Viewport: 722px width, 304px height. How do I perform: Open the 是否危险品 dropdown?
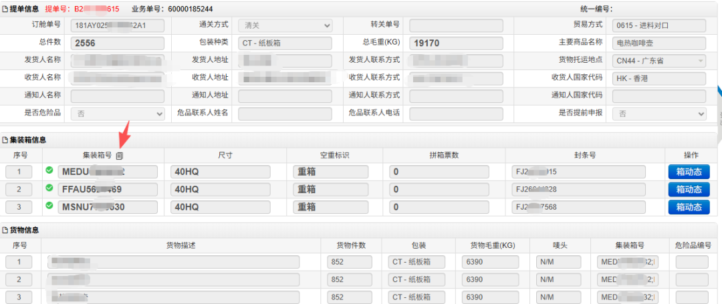pyautogui.click(x=118, y=113)
